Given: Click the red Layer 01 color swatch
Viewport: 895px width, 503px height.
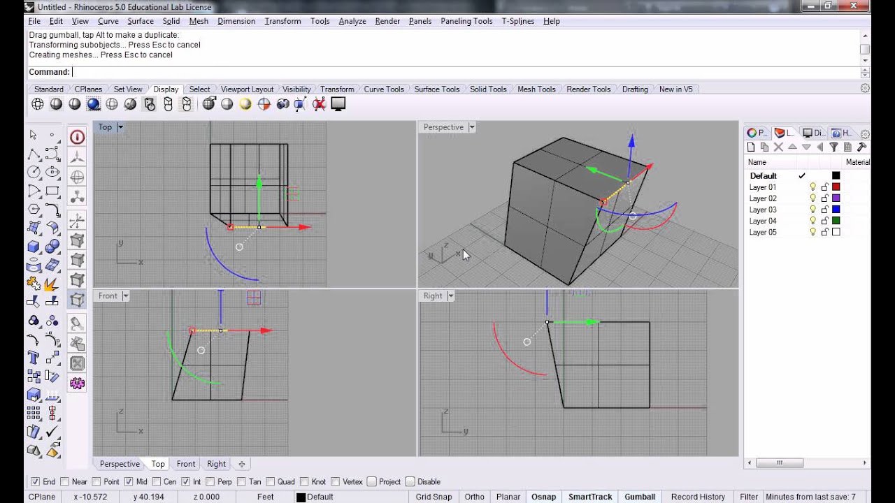Looking at the screenshot, I should pyautogui.click(x=836, y=187).
